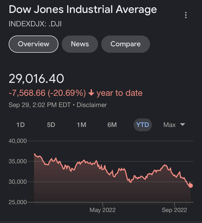This screenshot has width=202, height=223.
Task: Select the 1D time range
Action: pyautogui.click(x=20, y=125)
